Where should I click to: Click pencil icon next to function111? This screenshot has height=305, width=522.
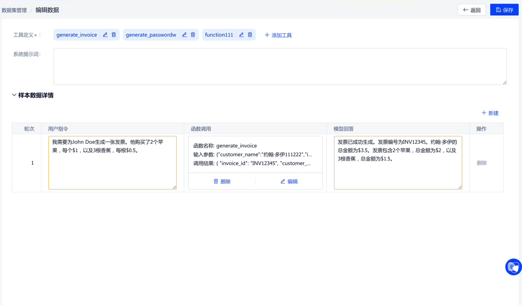pos(241,35)
